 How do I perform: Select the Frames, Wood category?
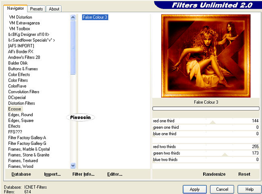point(21,166)
